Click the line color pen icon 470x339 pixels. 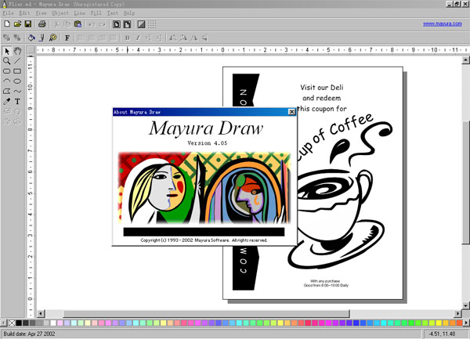pos(42,38)
